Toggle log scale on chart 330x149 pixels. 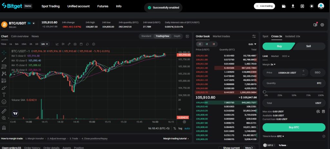[x=180, y=128]
